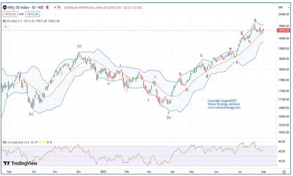
Task: Click the Nifty 50 round logo icon
Action: [5, 7]
